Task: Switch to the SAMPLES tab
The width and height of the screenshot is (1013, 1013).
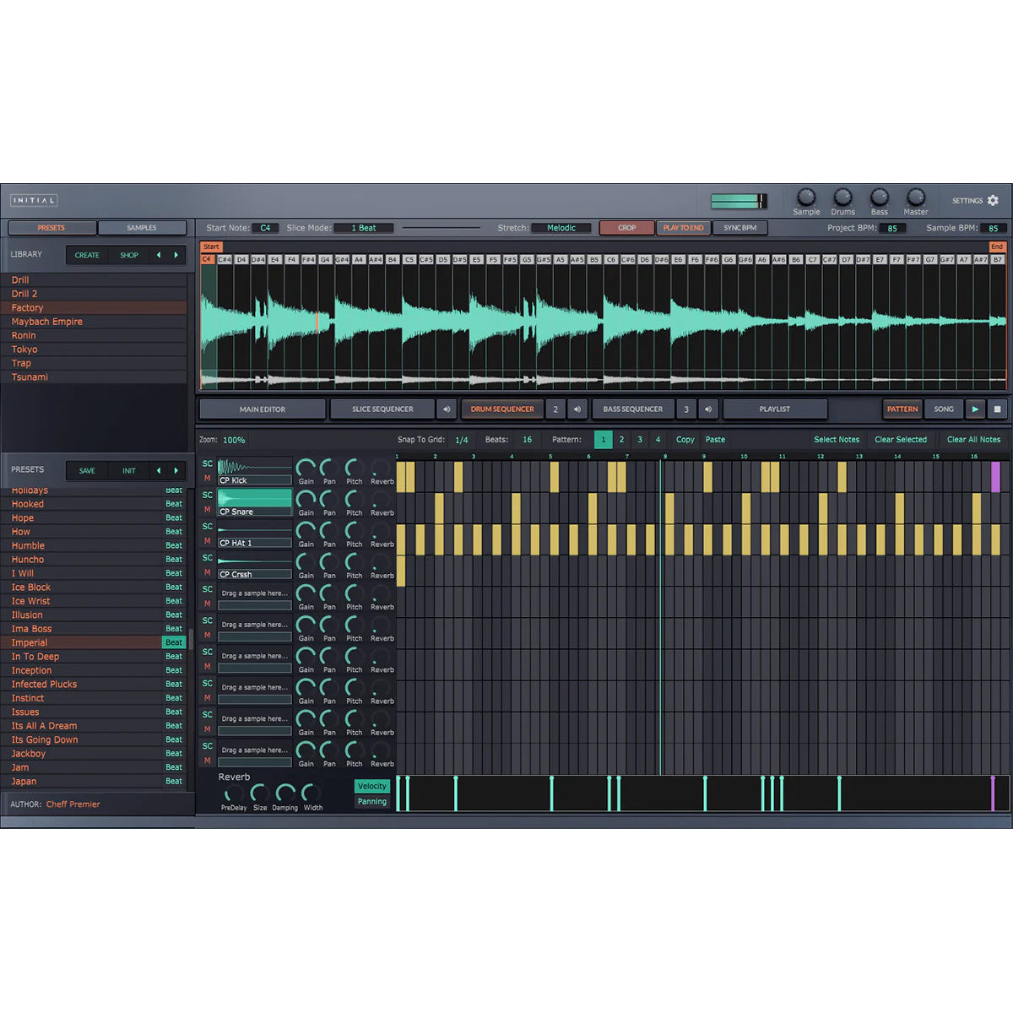Action: click(x=142, y=228)
